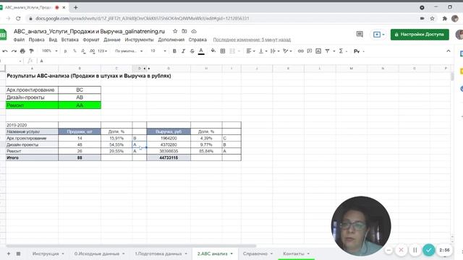Go to Google Sheets home
The height and width of the screenshot is (260, 463).
3,35
